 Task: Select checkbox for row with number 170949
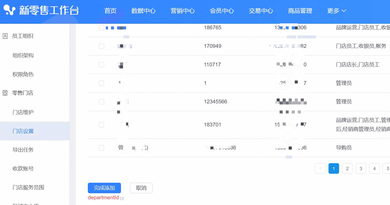coord(101,46)
